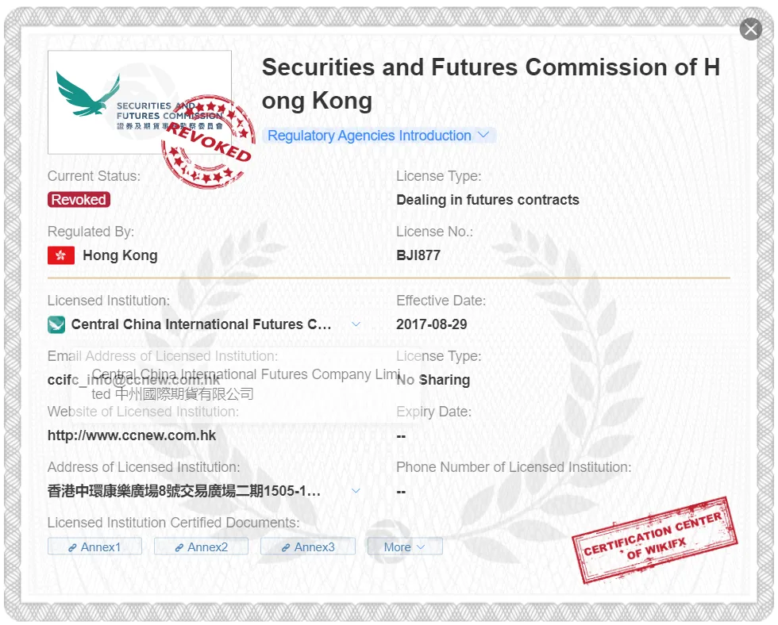
Task: Open the Annex1 certified document
Action: click(94, 546)
